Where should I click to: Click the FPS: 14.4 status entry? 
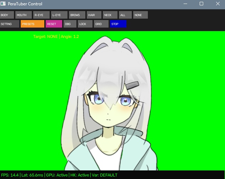(x=10, y=175)
